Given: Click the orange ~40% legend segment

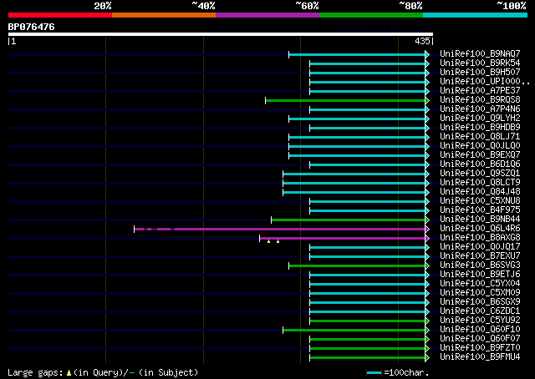Looking at the screenshot, I should pyautogui.click(x=164, y=15).
